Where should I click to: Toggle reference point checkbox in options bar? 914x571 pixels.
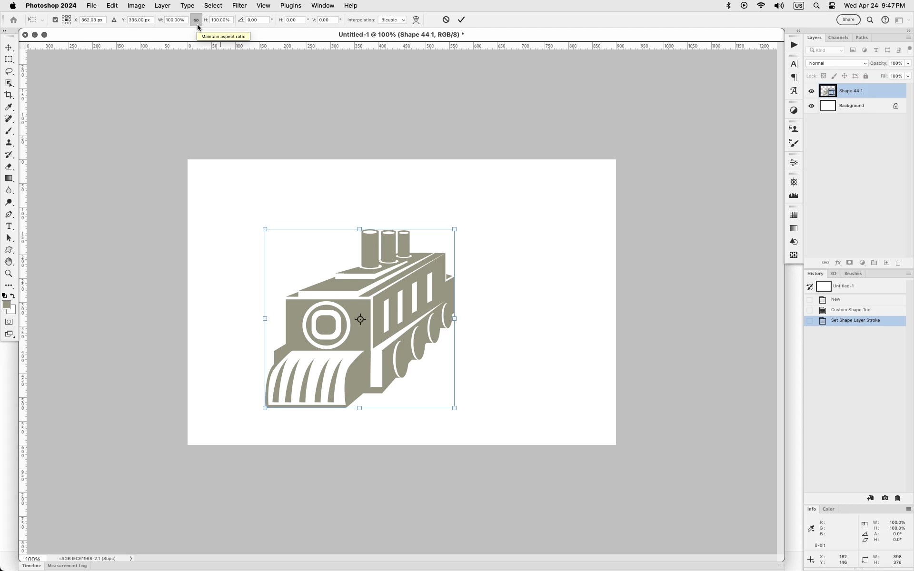[x=55, y=20]
